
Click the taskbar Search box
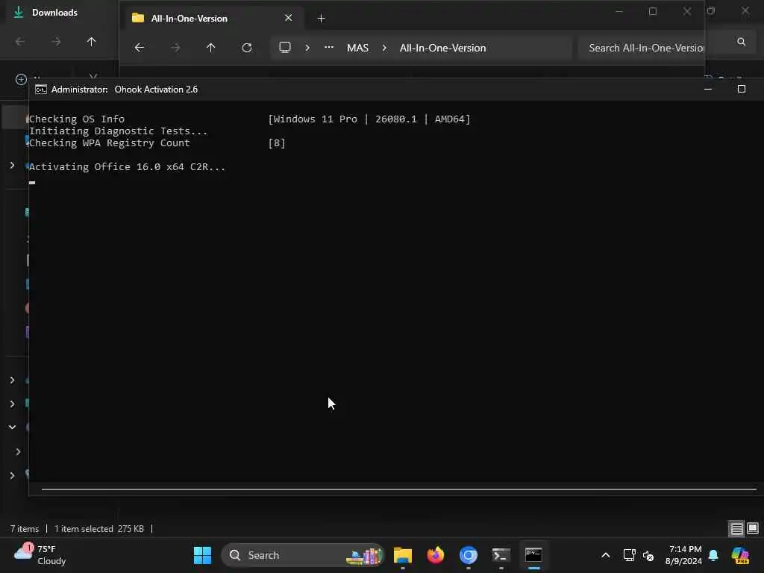303,555
